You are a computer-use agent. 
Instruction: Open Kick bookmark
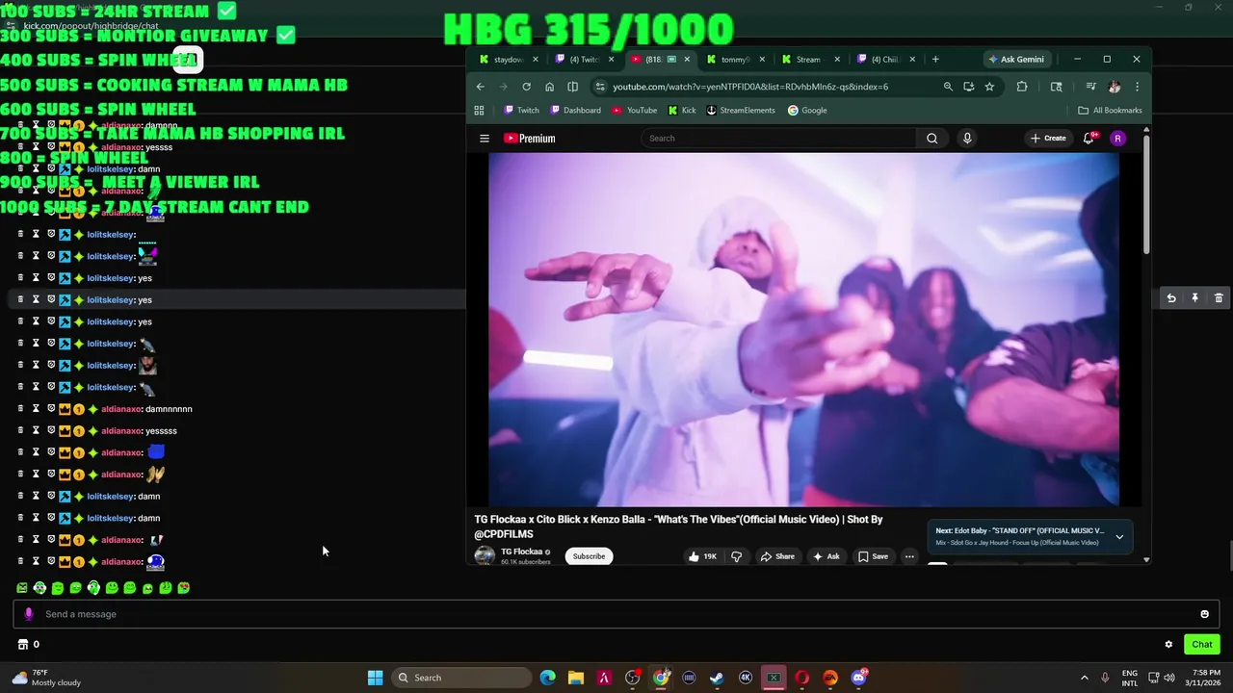coord(681,111)
